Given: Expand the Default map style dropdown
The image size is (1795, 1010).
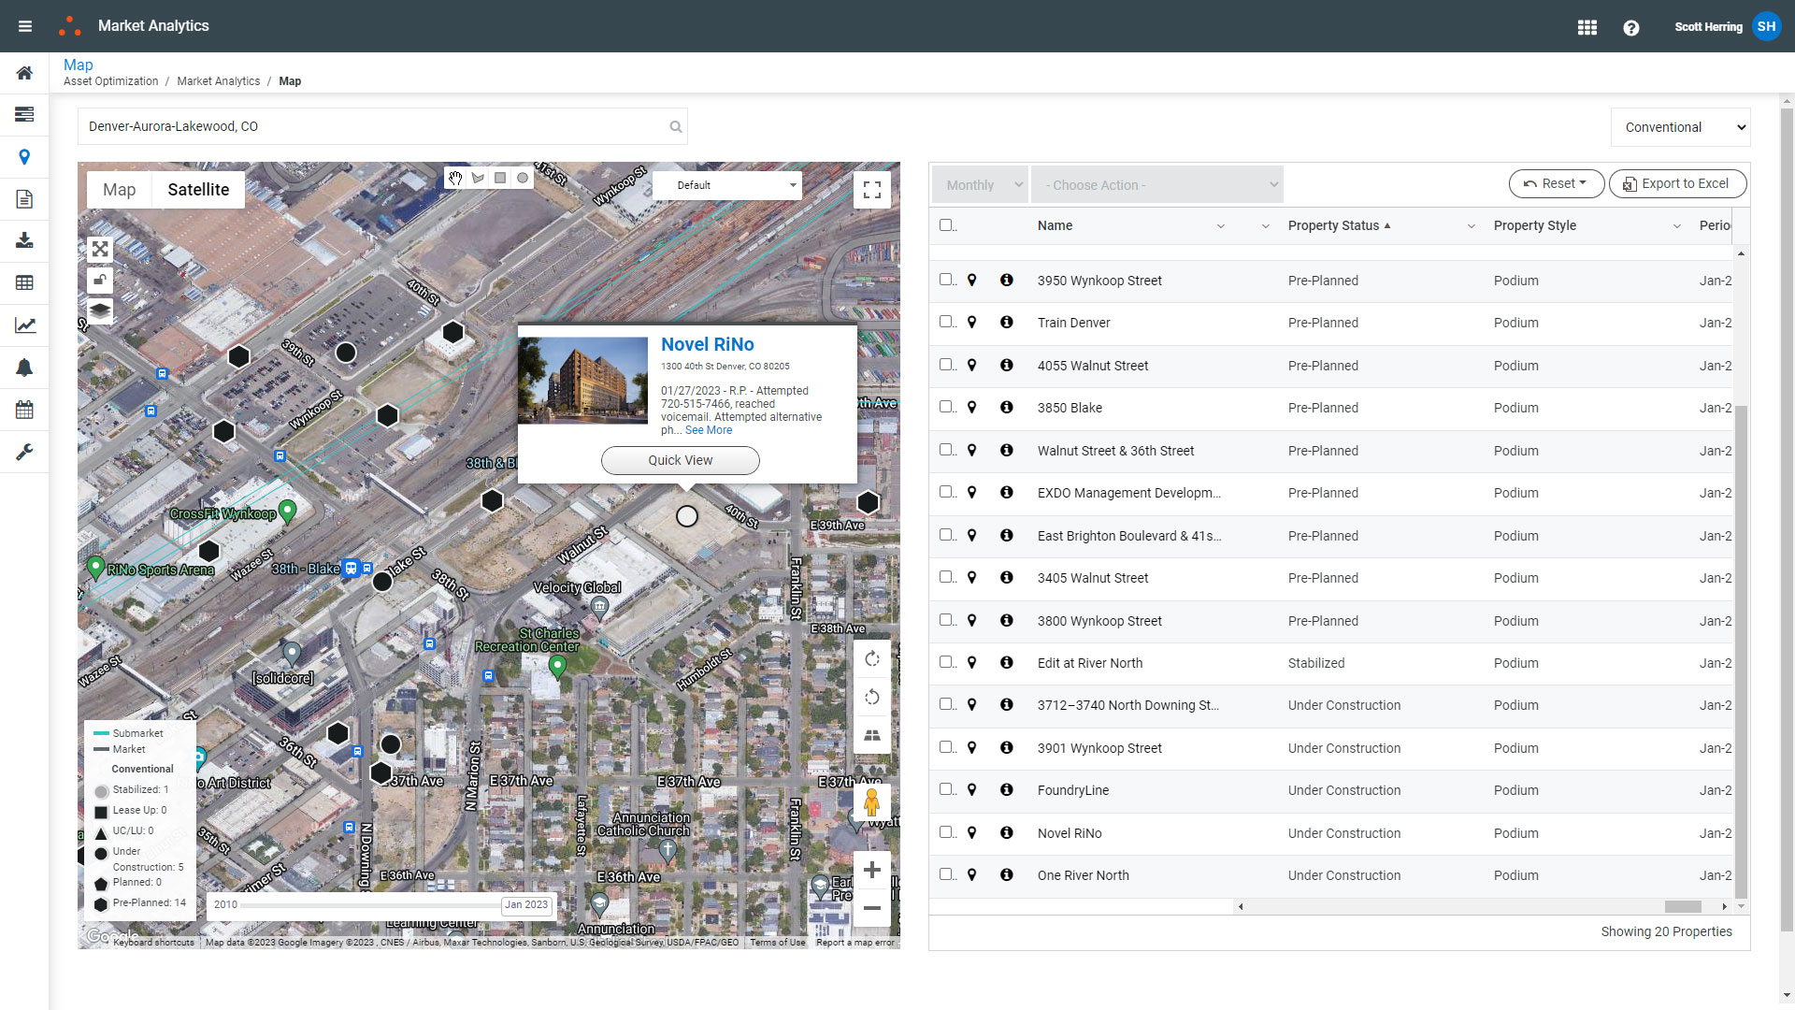Looking at the screenshot, I should 726,185.
